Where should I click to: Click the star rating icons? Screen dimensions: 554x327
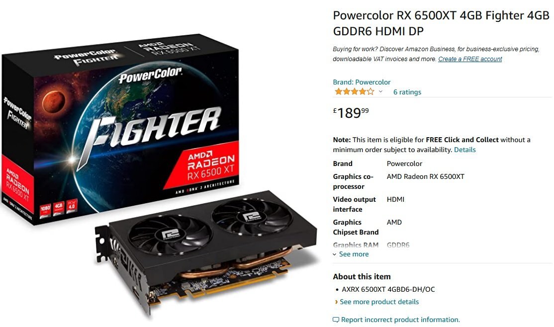(354, 92)
